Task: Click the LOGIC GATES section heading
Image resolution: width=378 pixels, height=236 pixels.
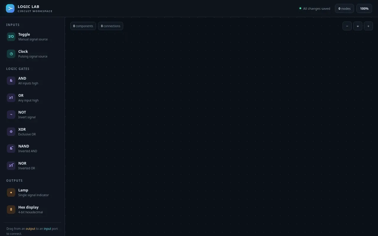Action: tap(18, 69)
